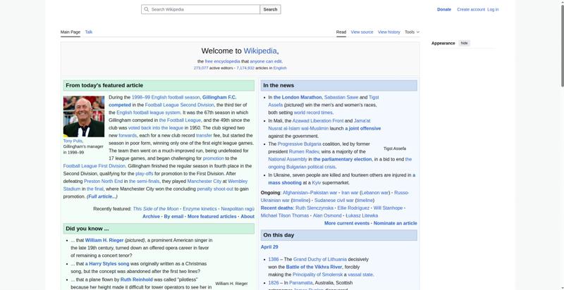Image resolution: width=564 pixels, height=290 pixels.
Task: Click the Create account link
Action: pos(470,10)
